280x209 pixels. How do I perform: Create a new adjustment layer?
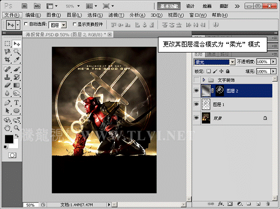click(239, 203)
